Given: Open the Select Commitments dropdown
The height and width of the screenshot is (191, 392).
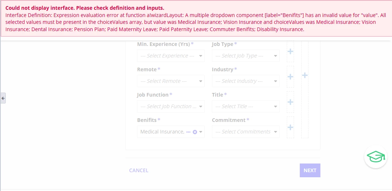Looking at the screenshot, I should (x=246, y=132).
